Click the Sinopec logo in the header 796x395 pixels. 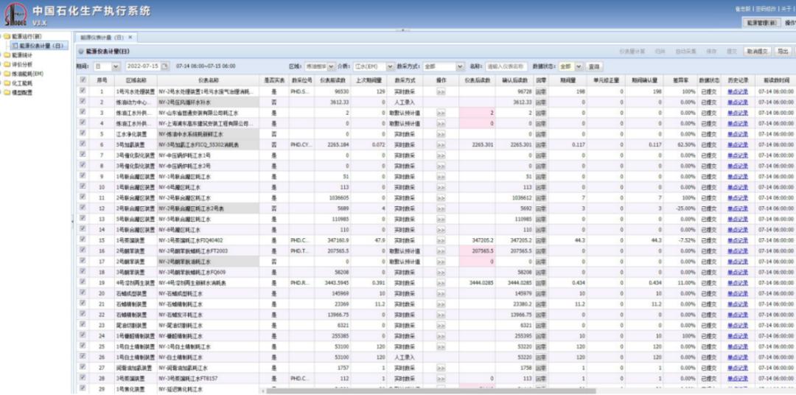tap(15, 15)
